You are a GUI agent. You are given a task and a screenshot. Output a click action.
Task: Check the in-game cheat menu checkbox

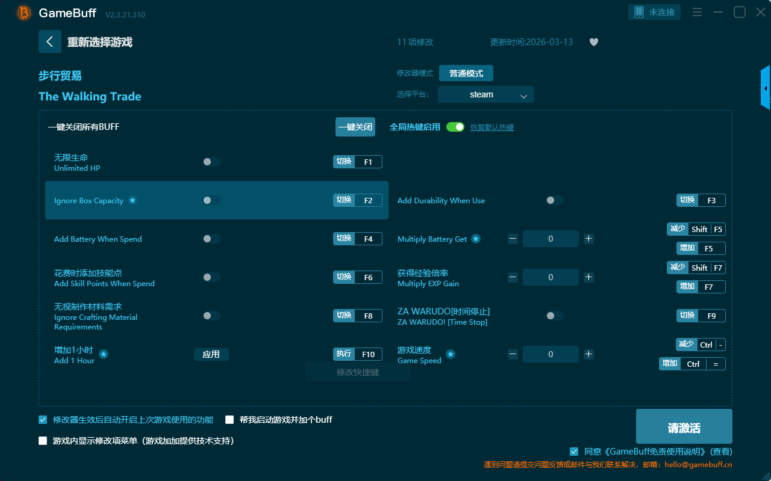coord(43,441)
